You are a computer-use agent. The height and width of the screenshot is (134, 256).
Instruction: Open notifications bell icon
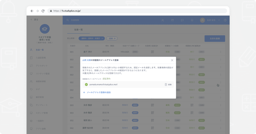[192, 20]
